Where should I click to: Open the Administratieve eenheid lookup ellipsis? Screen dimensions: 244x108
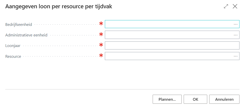click(235, 35)
